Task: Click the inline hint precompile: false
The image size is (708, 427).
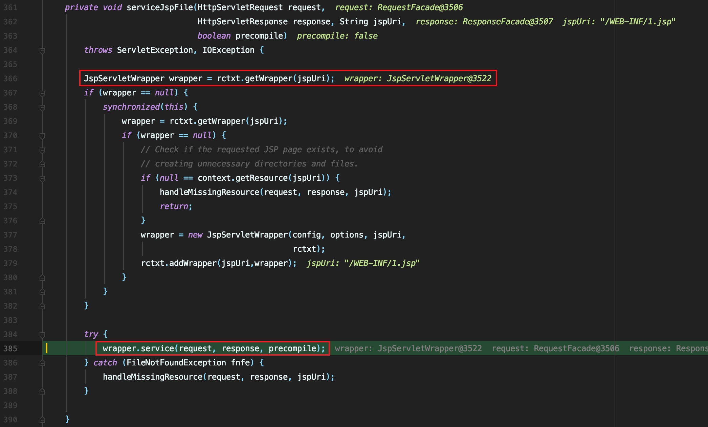Action: coord(337,36)
